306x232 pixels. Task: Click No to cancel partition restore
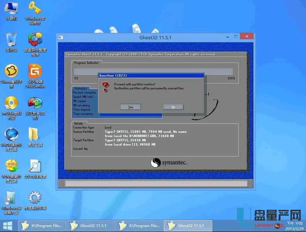[173, 107]
